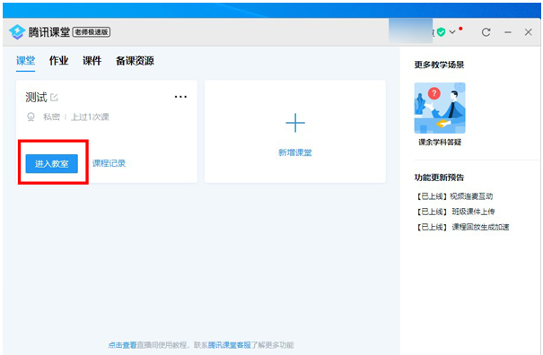Click the green shield security icon
543x355 pixels.
point(441,32)
